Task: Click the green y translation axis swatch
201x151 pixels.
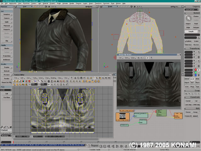Action: (x=196, y=72)
